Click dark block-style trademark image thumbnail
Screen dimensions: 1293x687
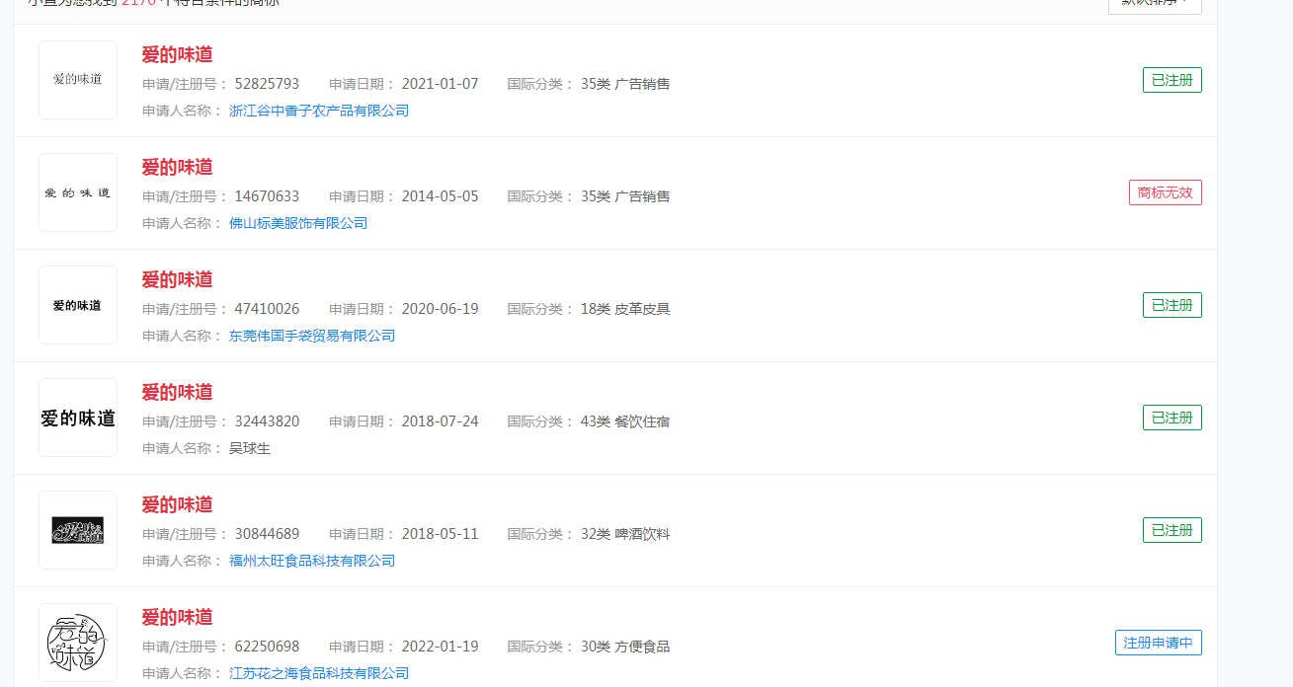77,530
